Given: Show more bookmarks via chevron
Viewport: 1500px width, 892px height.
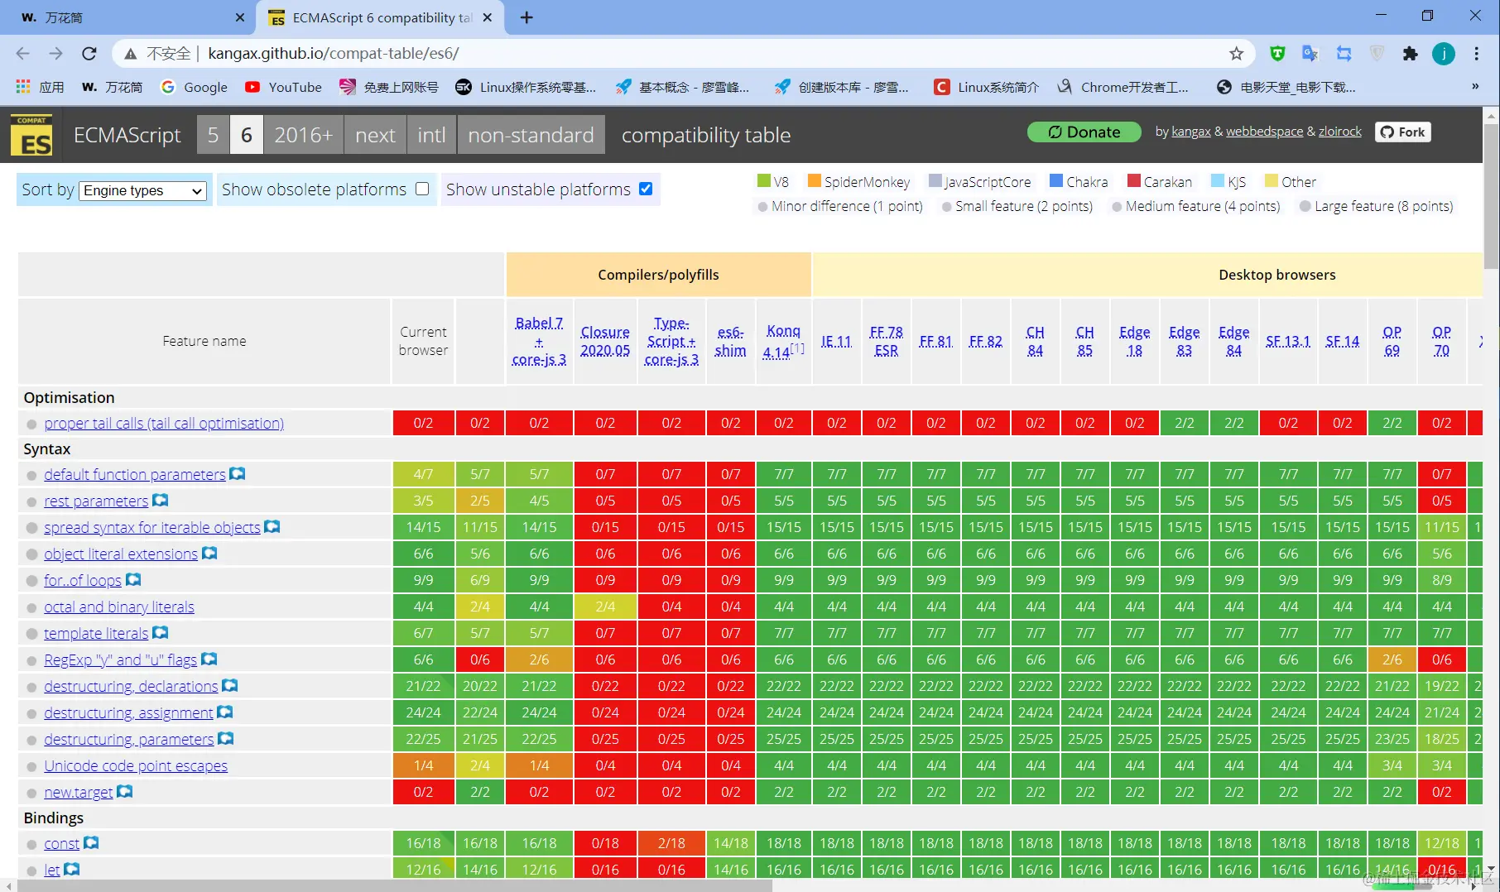Looking at the screenshot, I should [x=1475, y=86].
